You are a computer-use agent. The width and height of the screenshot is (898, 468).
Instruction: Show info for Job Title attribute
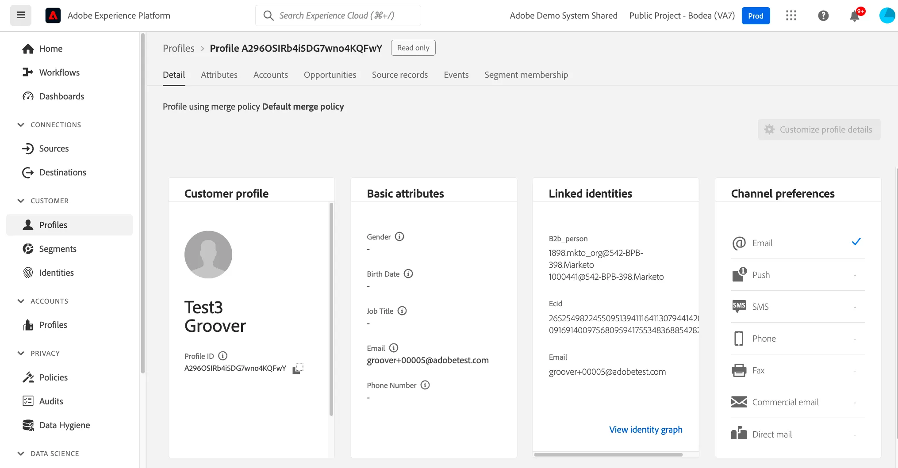click(402, 311)
